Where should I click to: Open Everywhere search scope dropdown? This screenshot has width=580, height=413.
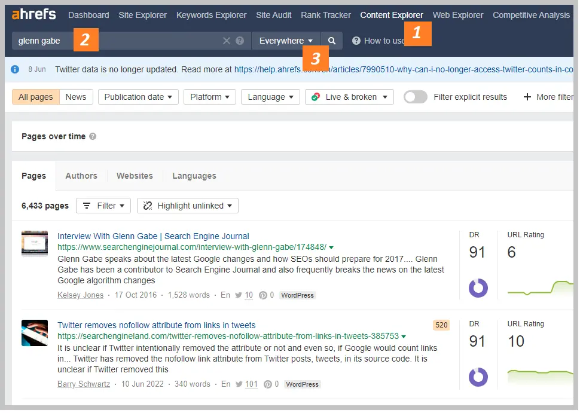[x=286, y=41]
